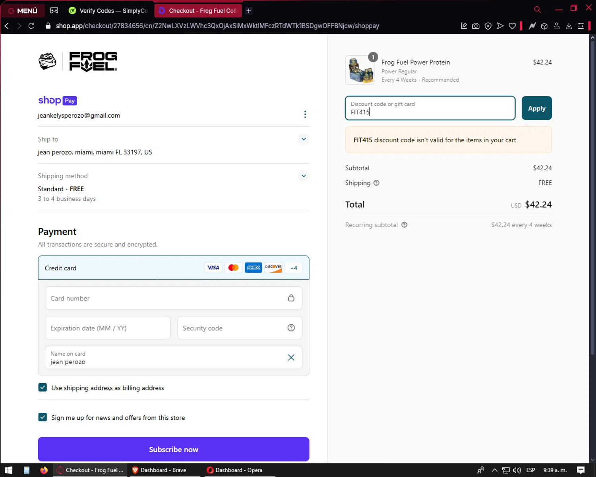Viewport: 596px width, 477px height.
Task: Open Firefox from the taskbar
Action: point(44,470)
